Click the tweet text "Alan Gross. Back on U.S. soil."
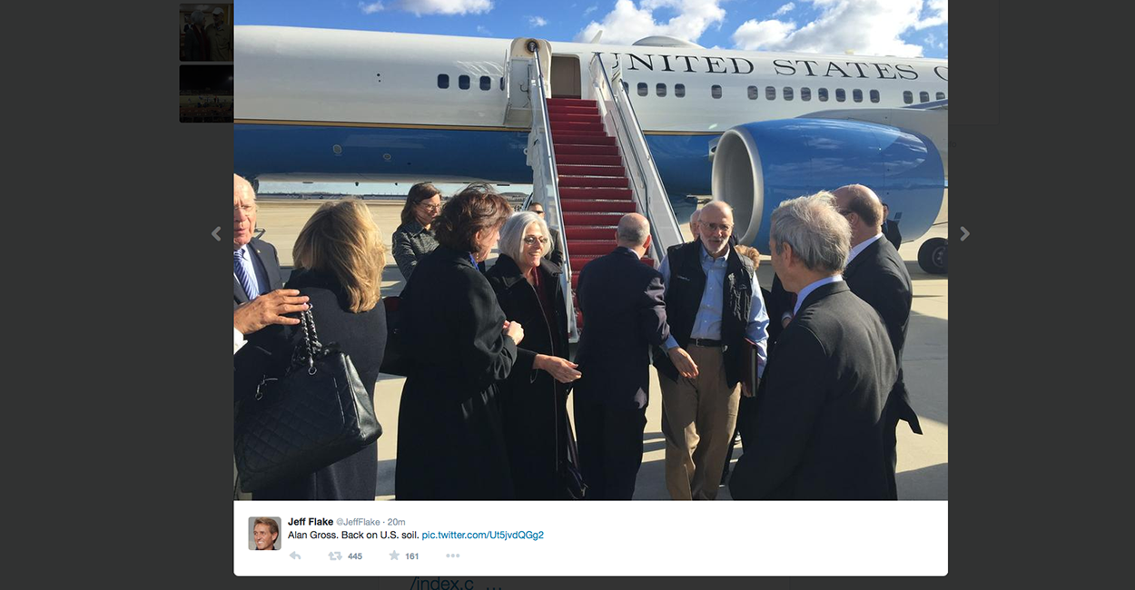This screenshot has height=590, width=1135. point(353,536)
